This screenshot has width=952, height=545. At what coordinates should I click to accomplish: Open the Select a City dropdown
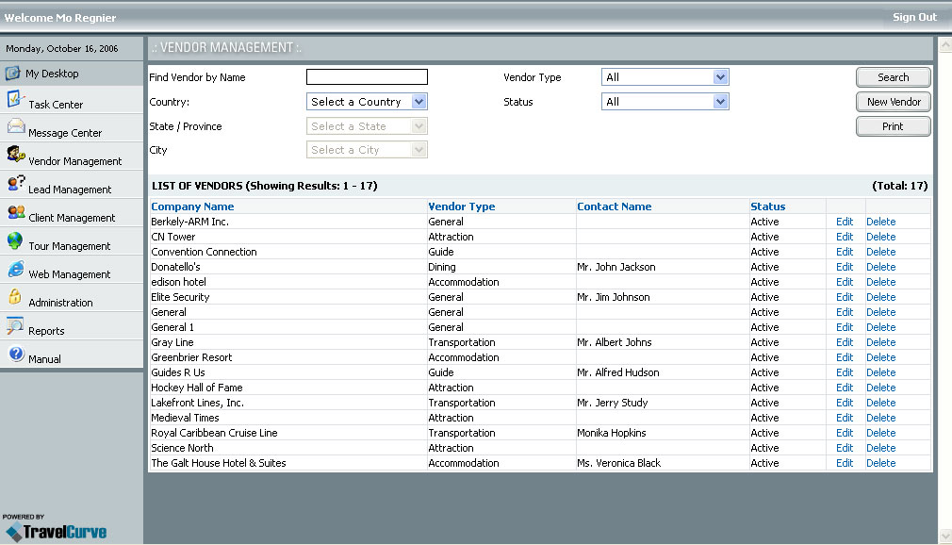click(x=367, y=150)
